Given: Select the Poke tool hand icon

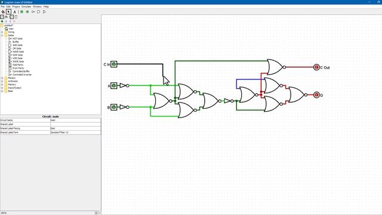Looking at the screenshot, I should 3,12.
